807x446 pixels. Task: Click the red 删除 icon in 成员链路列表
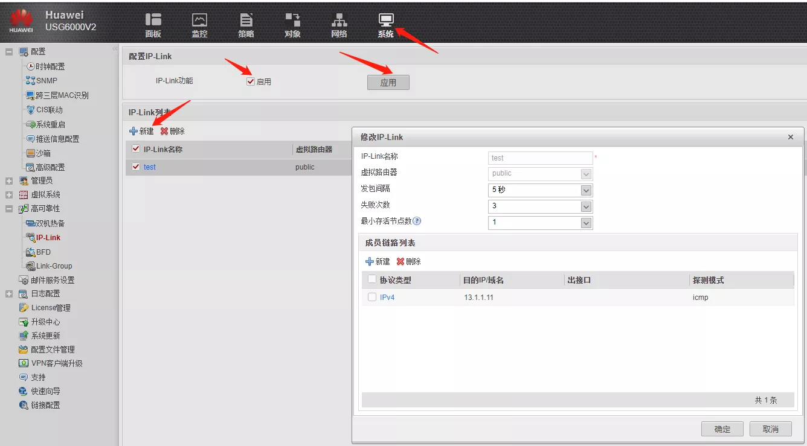pyautogui.click(x=400, y=261)
